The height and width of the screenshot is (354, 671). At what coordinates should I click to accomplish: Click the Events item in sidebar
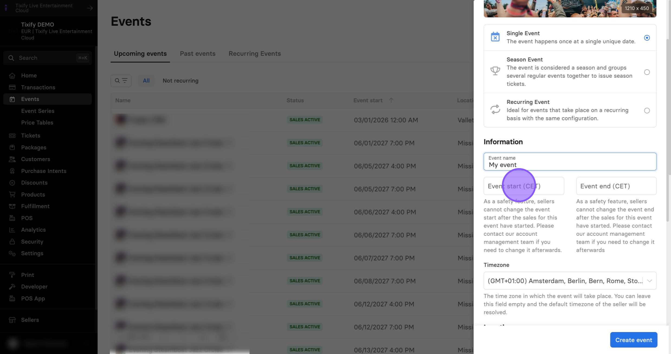(x=48, y=99)
